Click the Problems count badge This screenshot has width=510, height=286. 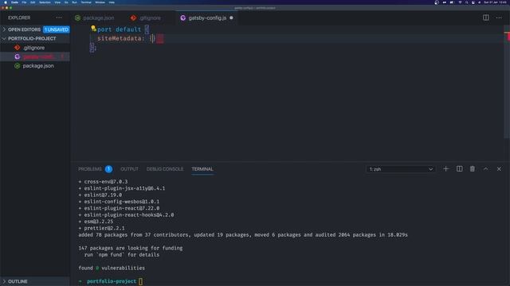tap(108, 169)
